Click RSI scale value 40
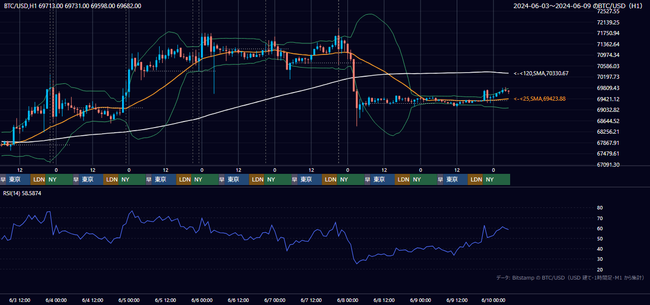Image resolution: width=650 pixels, height=305 pixels. (x=600, y=249)
